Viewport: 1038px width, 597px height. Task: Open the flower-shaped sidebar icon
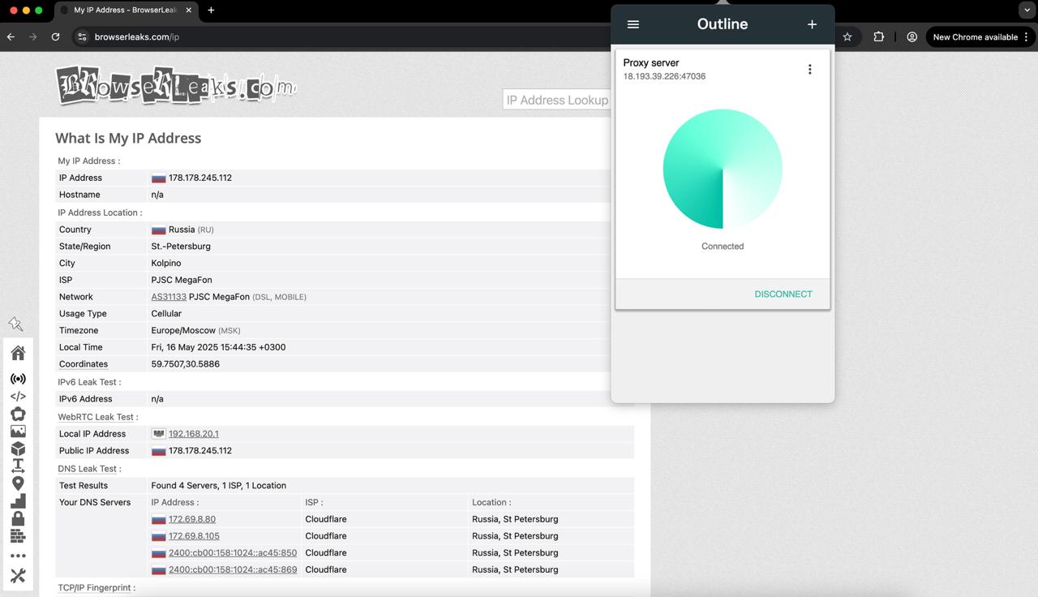18,414
